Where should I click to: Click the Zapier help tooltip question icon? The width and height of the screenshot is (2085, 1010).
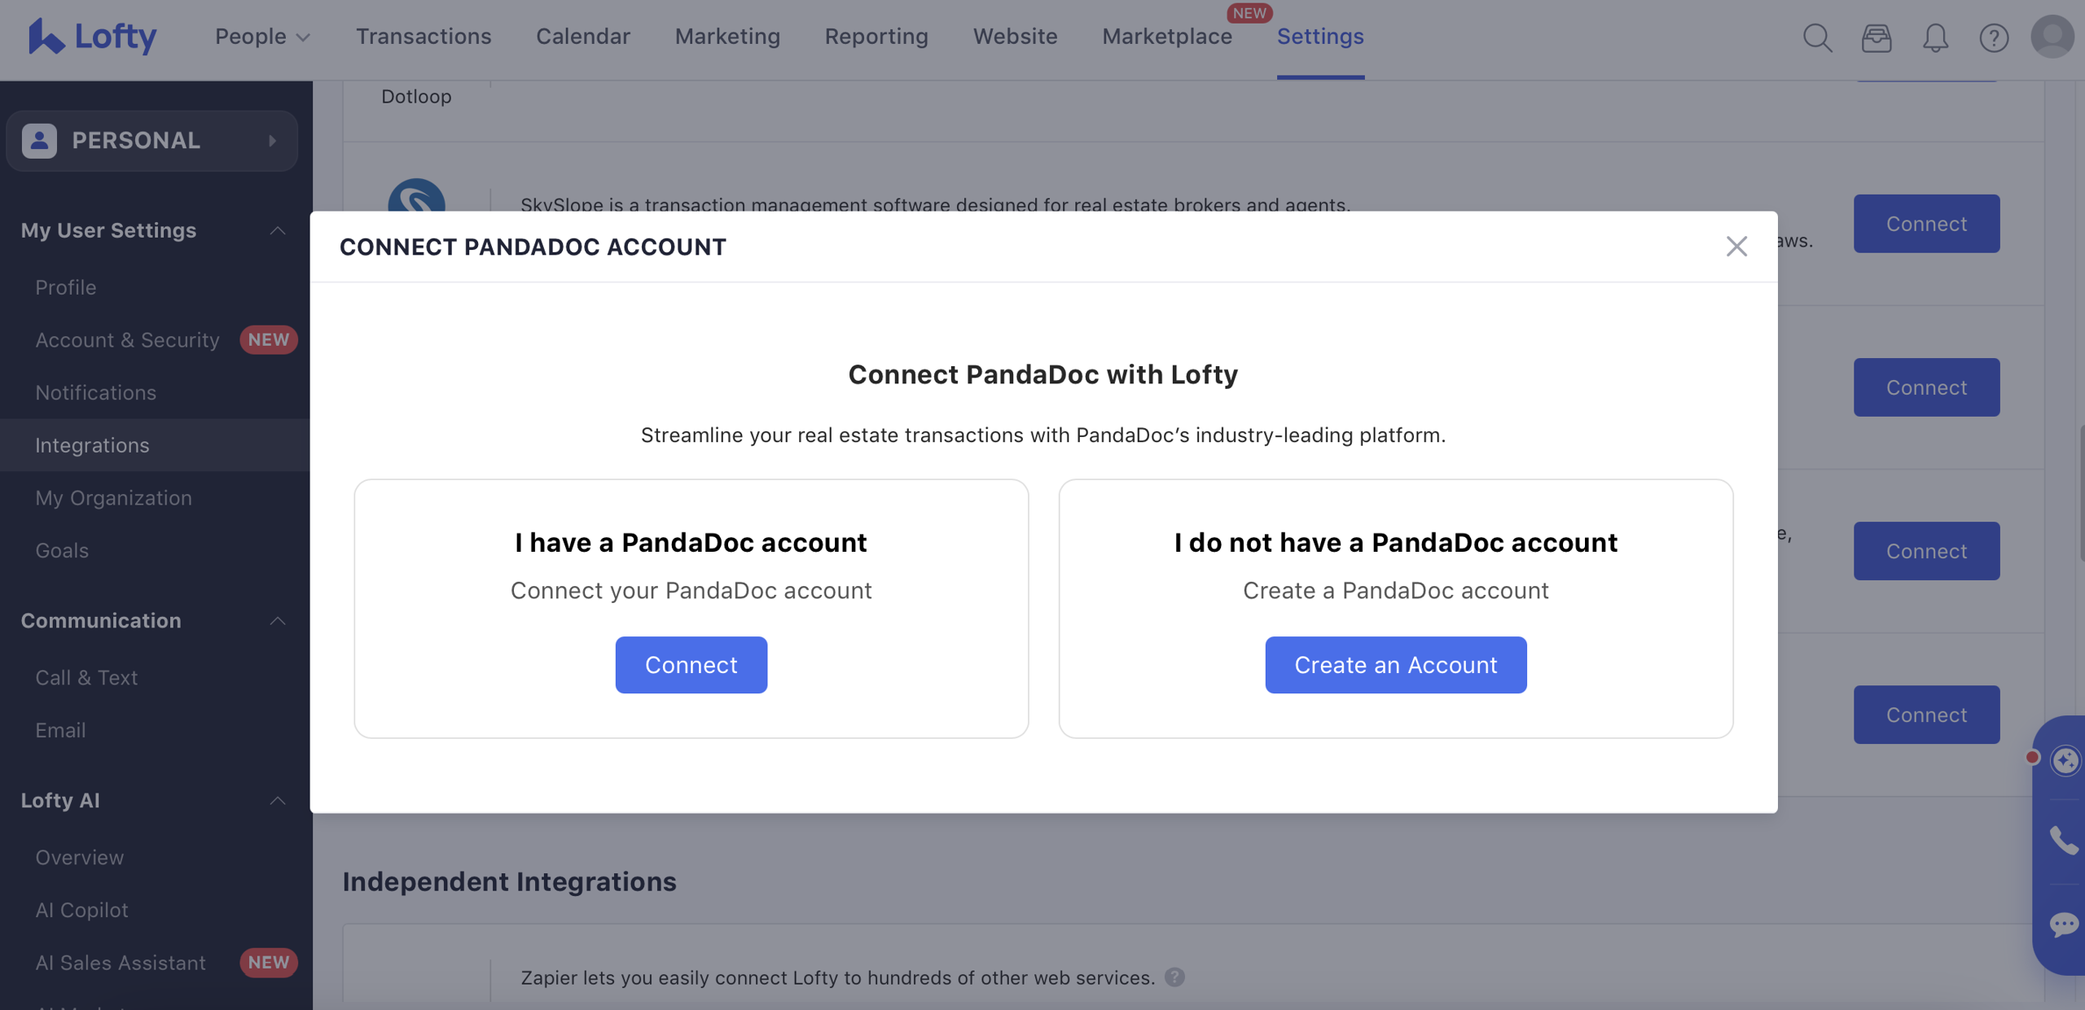[1174, 977]
